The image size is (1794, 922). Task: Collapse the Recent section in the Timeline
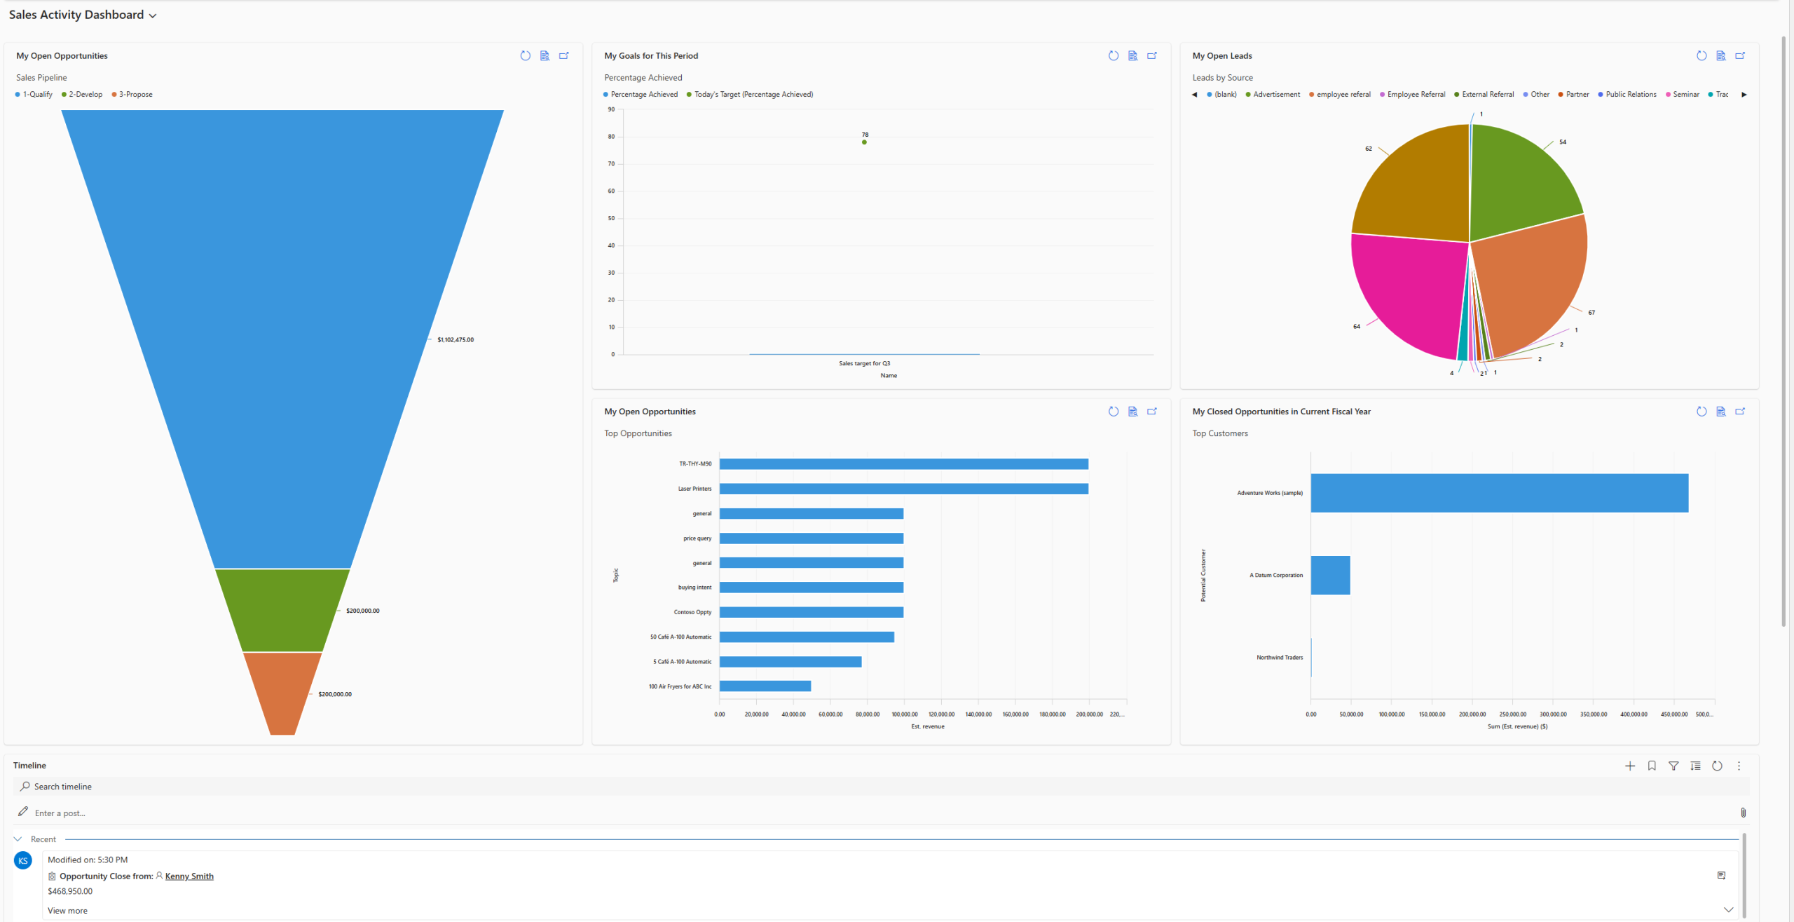click(x=18, y=839)
